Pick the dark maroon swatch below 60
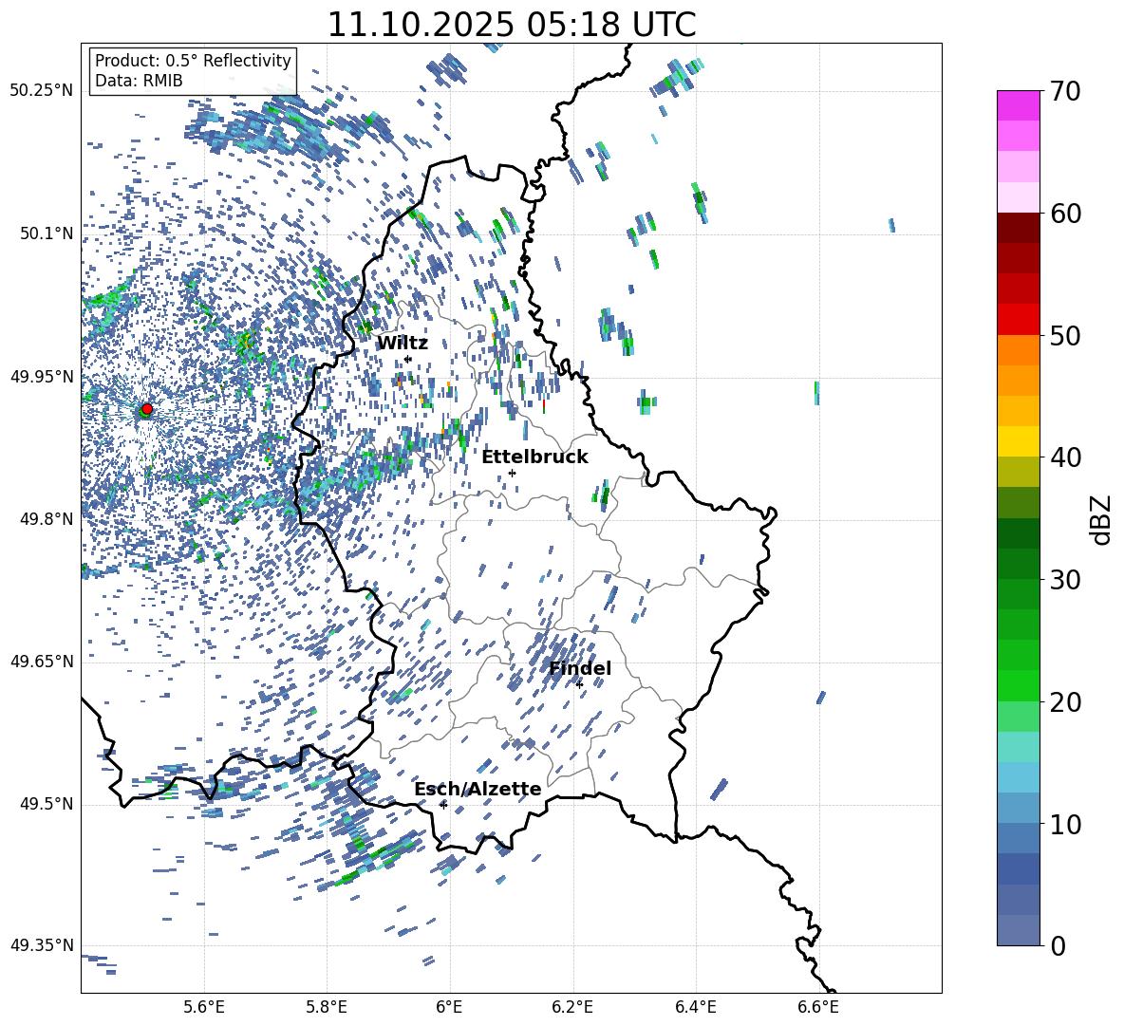 coord(1019,228)
